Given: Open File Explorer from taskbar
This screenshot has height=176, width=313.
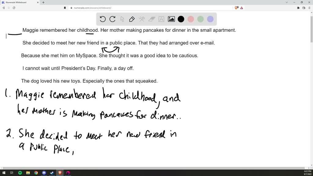Looking at the screenshot, I should (x=28, y=173).
